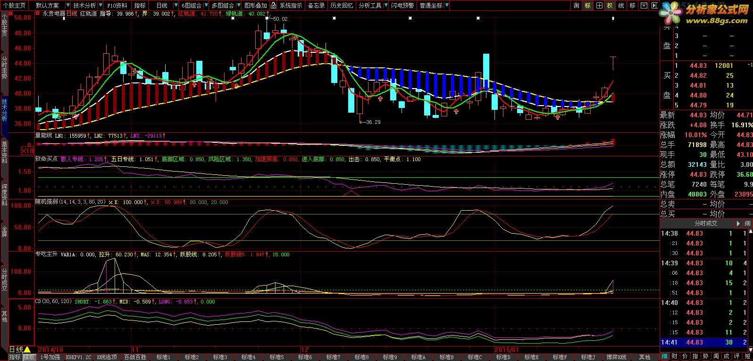Switch to K线逃顶 template tab

107,357
